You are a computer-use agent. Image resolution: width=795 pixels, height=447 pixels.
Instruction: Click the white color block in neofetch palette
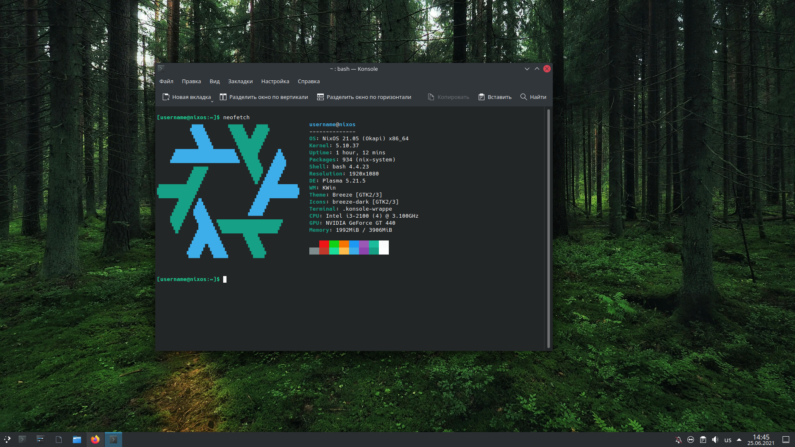384,248
